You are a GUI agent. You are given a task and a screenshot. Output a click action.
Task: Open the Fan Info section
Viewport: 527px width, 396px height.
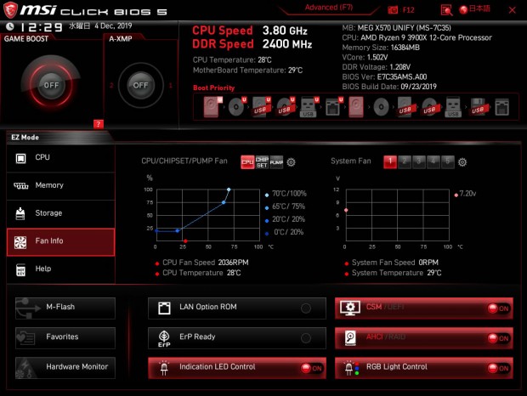coord(61,242)
